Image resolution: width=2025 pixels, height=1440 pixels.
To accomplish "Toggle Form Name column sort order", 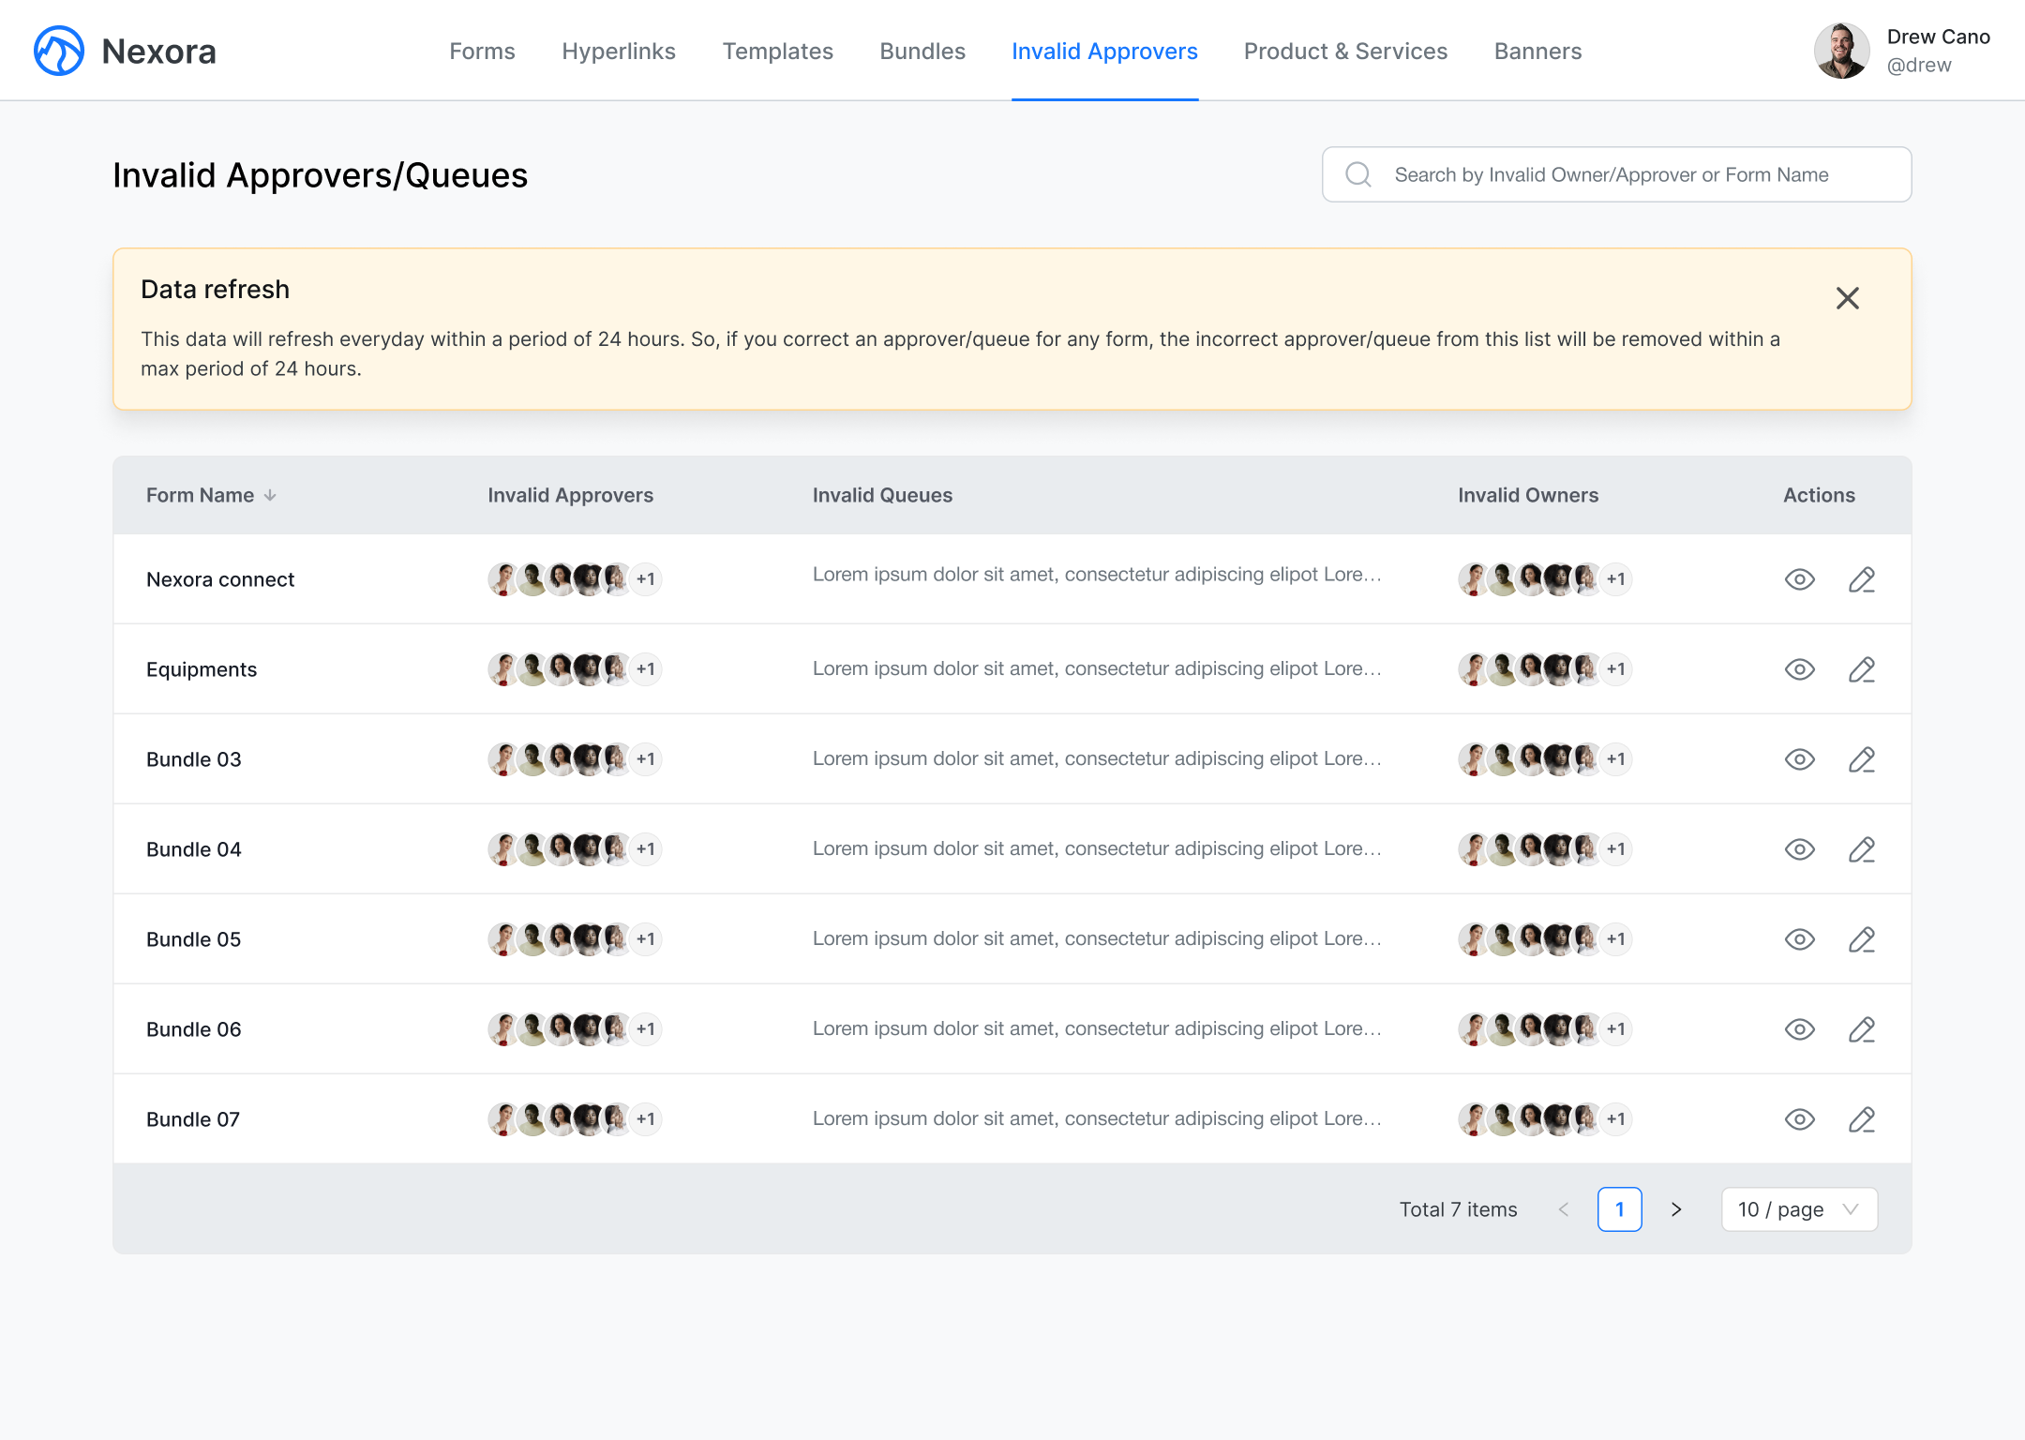I will click(271, 495).
